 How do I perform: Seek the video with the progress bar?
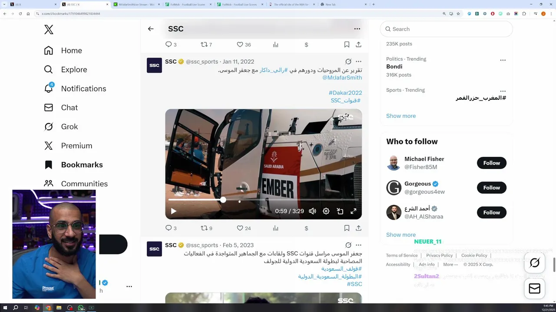[x=263, y=200]
